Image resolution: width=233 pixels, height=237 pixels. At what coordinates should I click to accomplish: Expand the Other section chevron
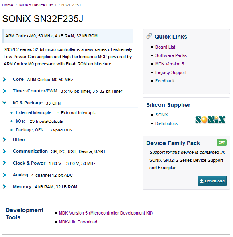4,139
